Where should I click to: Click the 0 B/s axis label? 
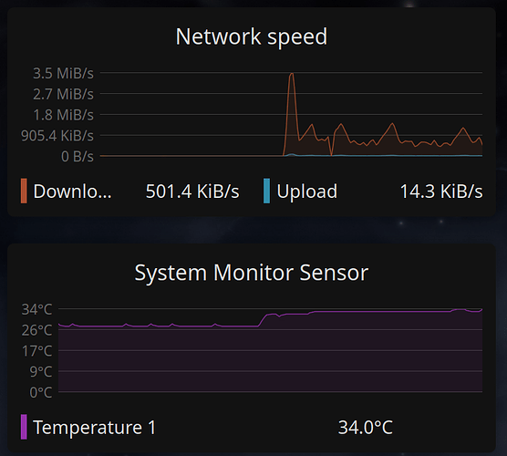(78, 157)
